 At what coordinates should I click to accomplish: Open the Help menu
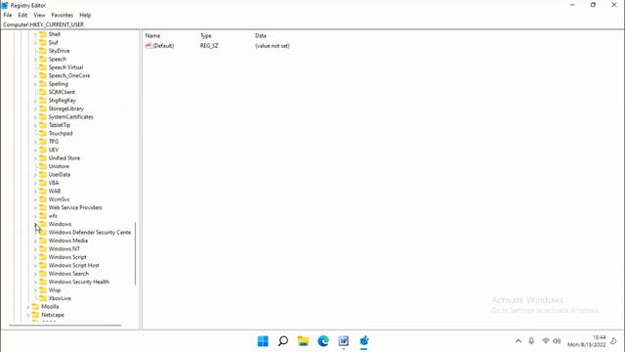pos(85,15)
